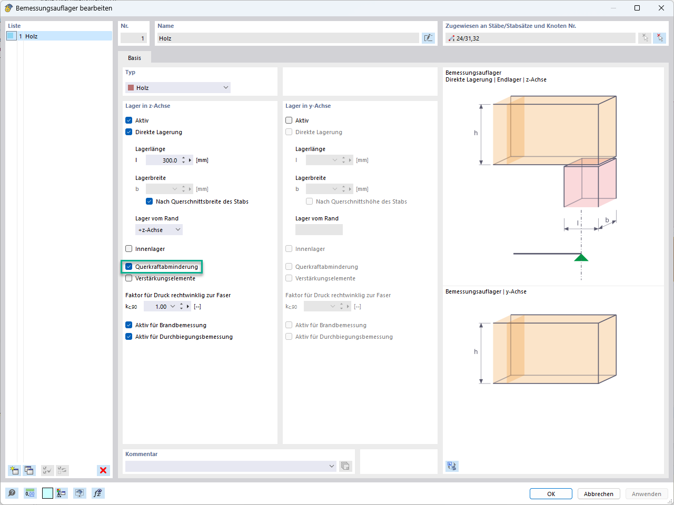Open the display settings monitor icon
This screenshot has height=505, width=674.
click(x=81, y=493)
